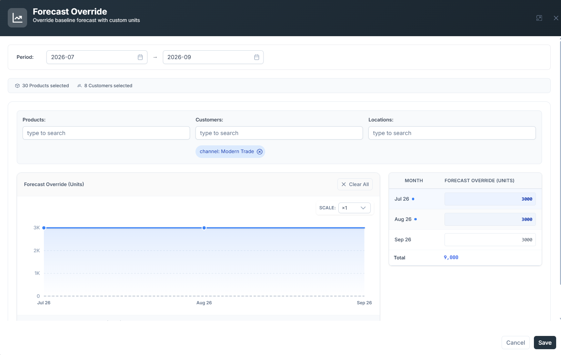
Task: Open calendar icon for end period 2026-09
Action: coord(257,57)
